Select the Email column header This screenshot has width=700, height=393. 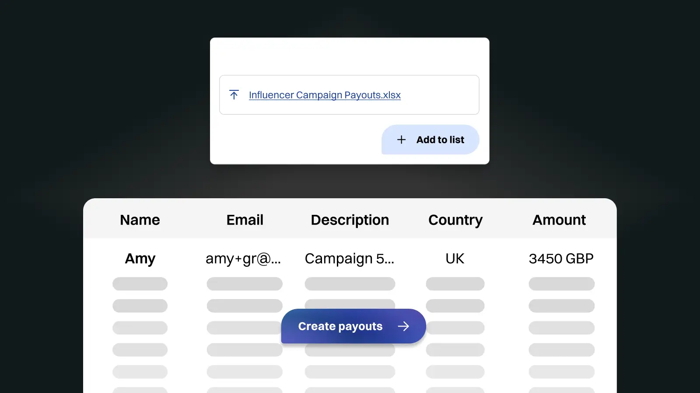(x=245, y=220)
